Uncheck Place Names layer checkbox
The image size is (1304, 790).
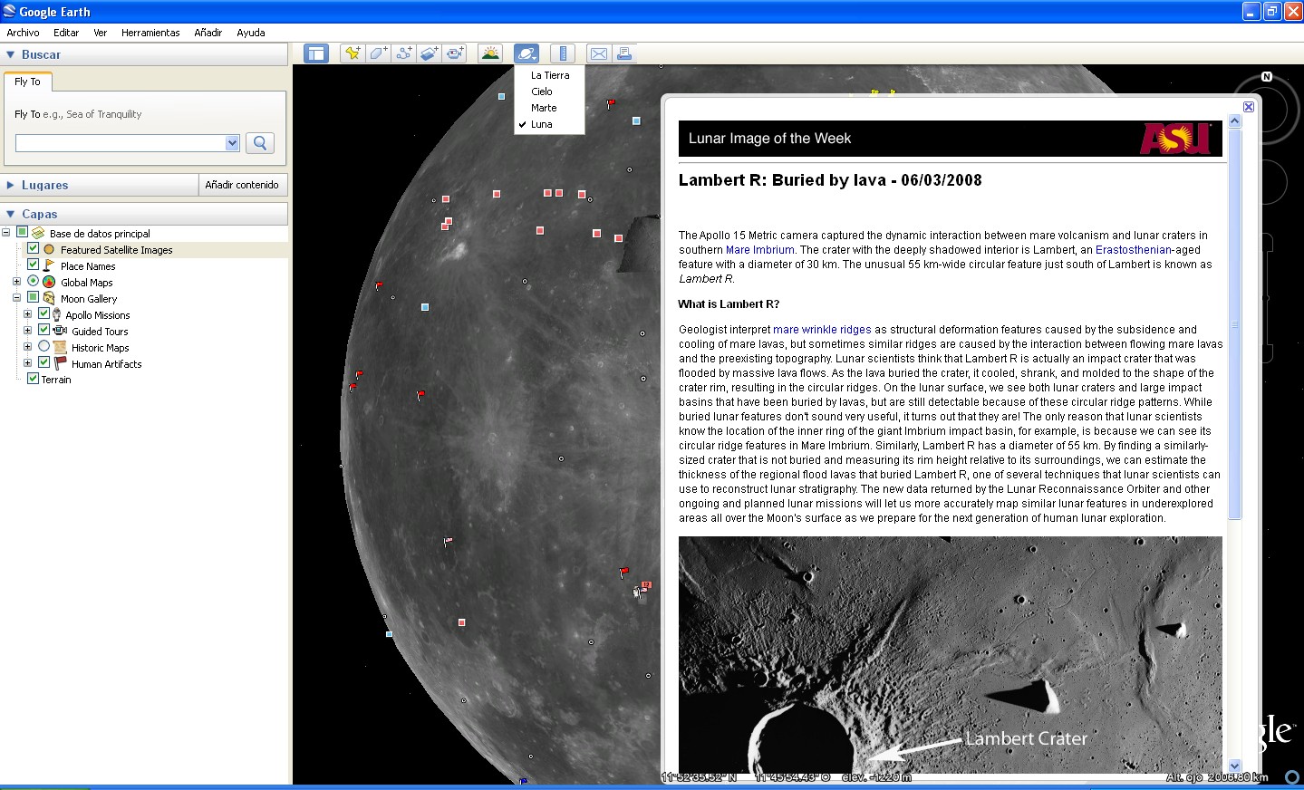33,265
